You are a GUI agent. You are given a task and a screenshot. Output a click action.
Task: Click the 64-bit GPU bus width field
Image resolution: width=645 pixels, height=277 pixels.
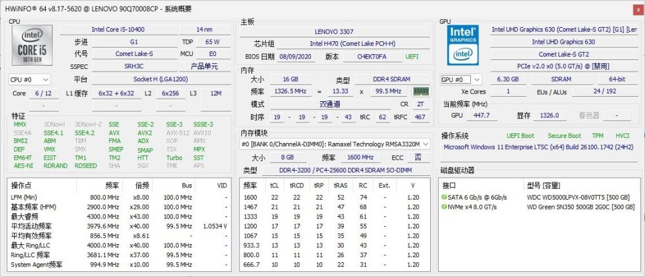pos(617,79)
